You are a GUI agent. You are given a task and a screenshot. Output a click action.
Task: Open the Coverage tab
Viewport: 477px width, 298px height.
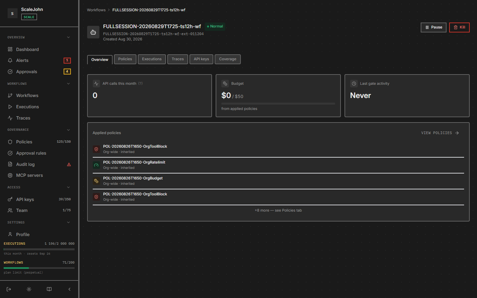[x=228, y=59]
